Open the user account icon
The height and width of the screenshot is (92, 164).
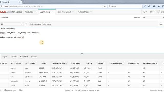click(x=159, y=12)
